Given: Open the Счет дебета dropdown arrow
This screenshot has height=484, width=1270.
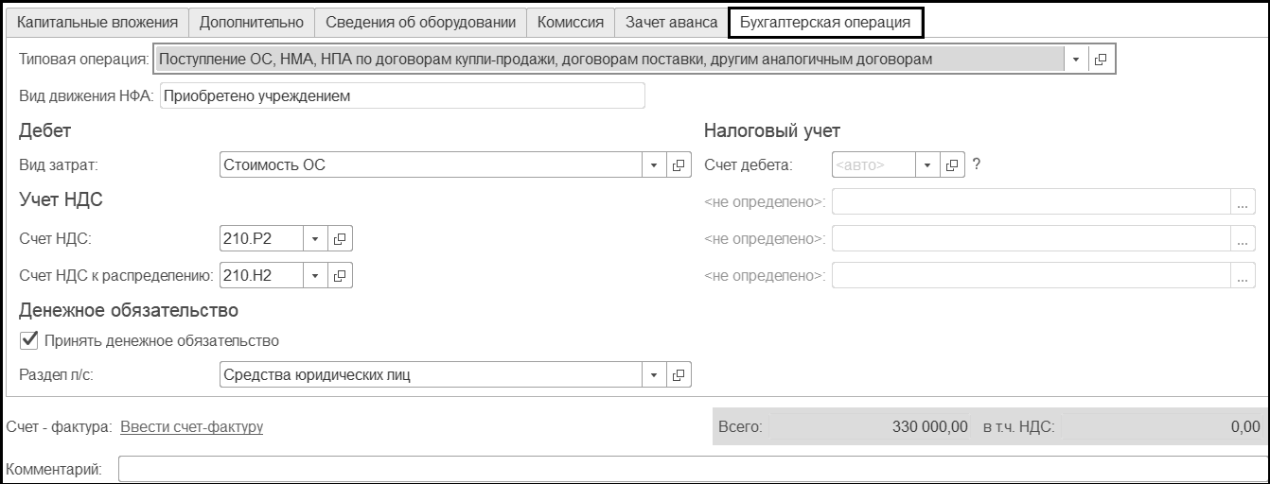Looking at the screenshot, I should (x=928, y=165).
